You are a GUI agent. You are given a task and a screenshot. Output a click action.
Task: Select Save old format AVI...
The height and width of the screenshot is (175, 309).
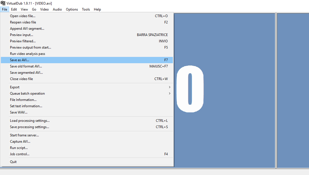pos(87,66)
